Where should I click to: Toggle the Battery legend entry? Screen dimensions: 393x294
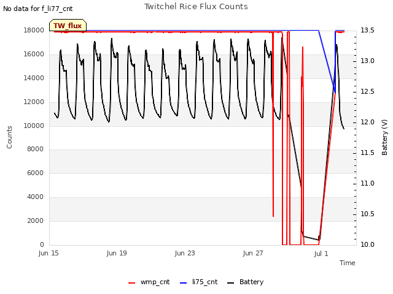tap(245, 282)
